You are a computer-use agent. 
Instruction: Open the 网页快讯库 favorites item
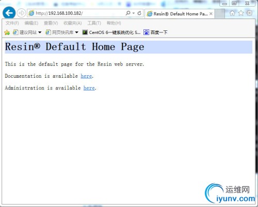coord(59,32)
